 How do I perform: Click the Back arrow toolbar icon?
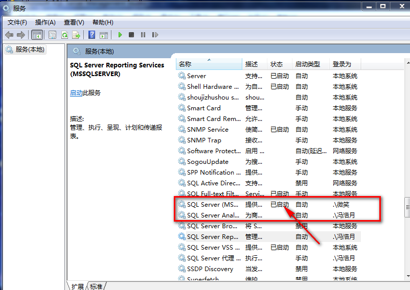coord(9,35)
